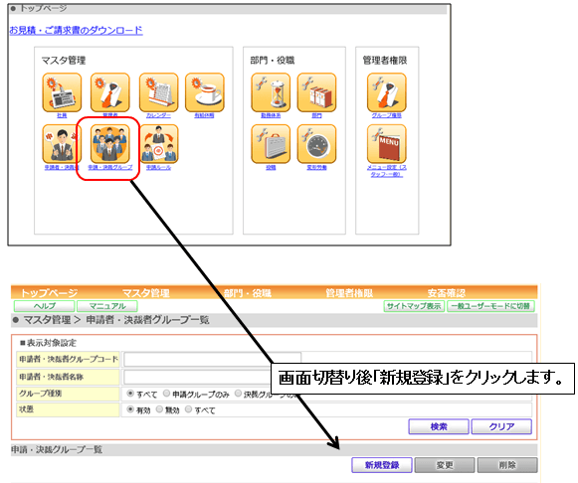Click the 勤務体系 hourglass icon
578x483 pixels.
[271, 92]
